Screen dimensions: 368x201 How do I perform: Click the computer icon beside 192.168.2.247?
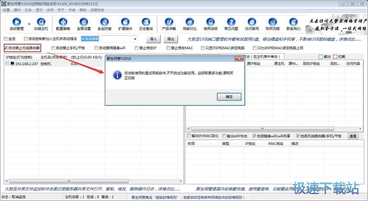click(13, 64)
